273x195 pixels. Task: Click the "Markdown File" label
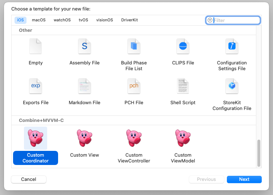tap(85, 102)
